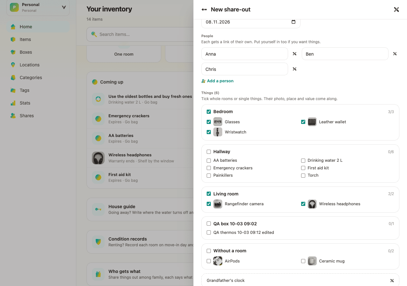
Task: Check the QA box 10-03 09:02 room
Action: 209,224
